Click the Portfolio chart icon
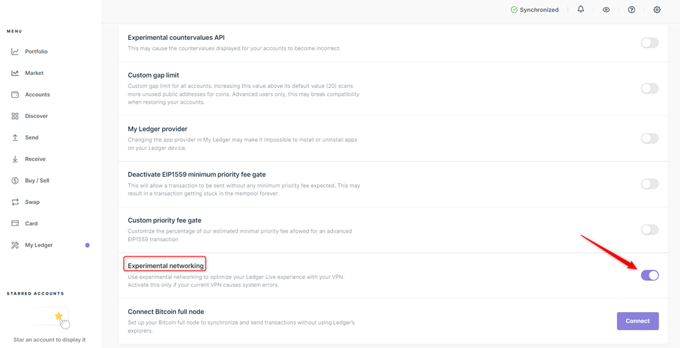Image resolution: width=680 pixels, height=348 pixels. (x=15, y=51)
